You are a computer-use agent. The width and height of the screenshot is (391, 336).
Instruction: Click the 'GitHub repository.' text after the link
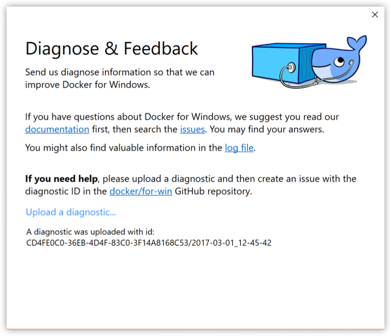click(214, 191)
